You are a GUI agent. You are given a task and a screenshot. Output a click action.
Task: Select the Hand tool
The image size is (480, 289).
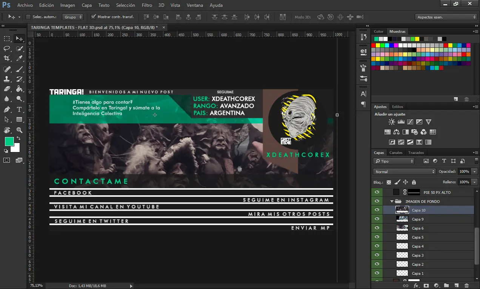click(x=7, y=130)
